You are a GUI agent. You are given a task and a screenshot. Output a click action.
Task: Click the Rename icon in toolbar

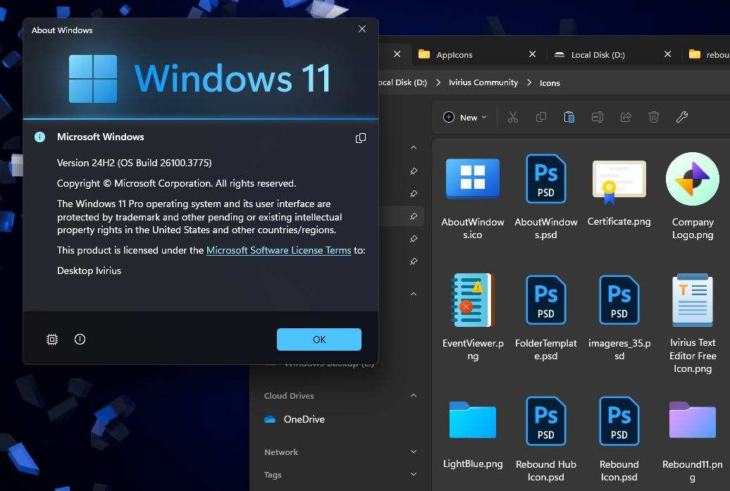598,117
